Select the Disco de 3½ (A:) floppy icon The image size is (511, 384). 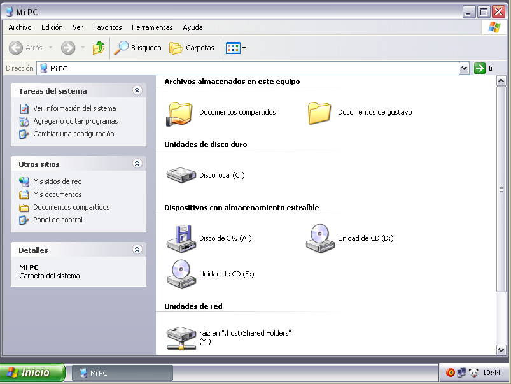pyautogui.click(x=181, y=238)
